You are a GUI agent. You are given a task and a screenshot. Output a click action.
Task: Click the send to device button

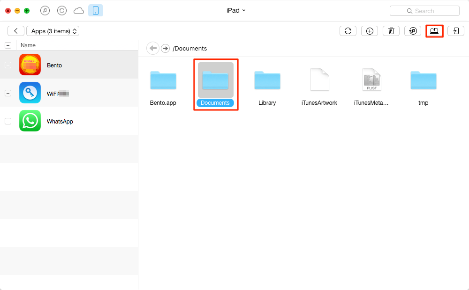click(456, 31)
